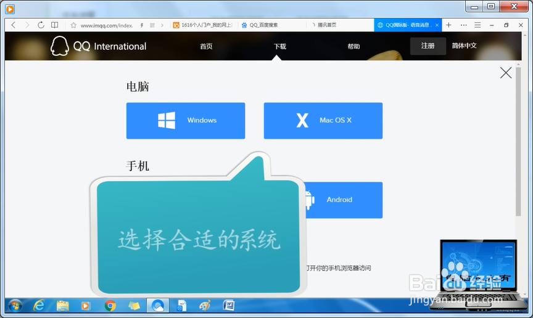This screenshot has height=318, width=533.
Task: Close the QQ国际版 tab
Action: (437, 25)
